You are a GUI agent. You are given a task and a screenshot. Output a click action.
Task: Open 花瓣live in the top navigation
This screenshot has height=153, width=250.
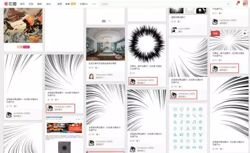pyautogui.click(x=84, y=4)
